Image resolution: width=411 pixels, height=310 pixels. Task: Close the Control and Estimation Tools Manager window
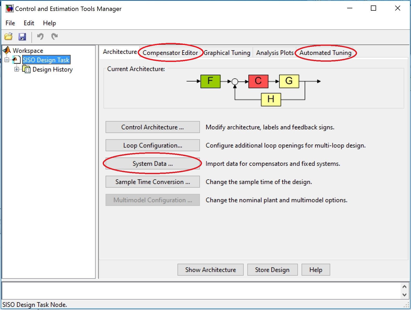pos(398,8)
